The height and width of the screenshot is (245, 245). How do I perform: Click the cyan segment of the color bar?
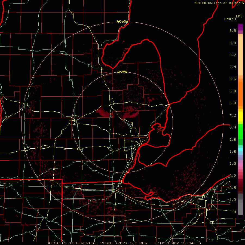240,150
